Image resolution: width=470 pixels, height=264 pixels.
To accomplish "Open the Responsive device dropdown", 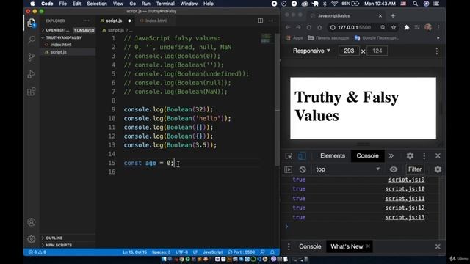I will [311, 51].
